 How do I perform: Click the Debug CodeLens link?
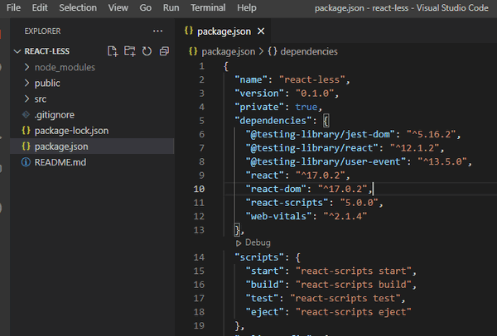click(258, 242)
